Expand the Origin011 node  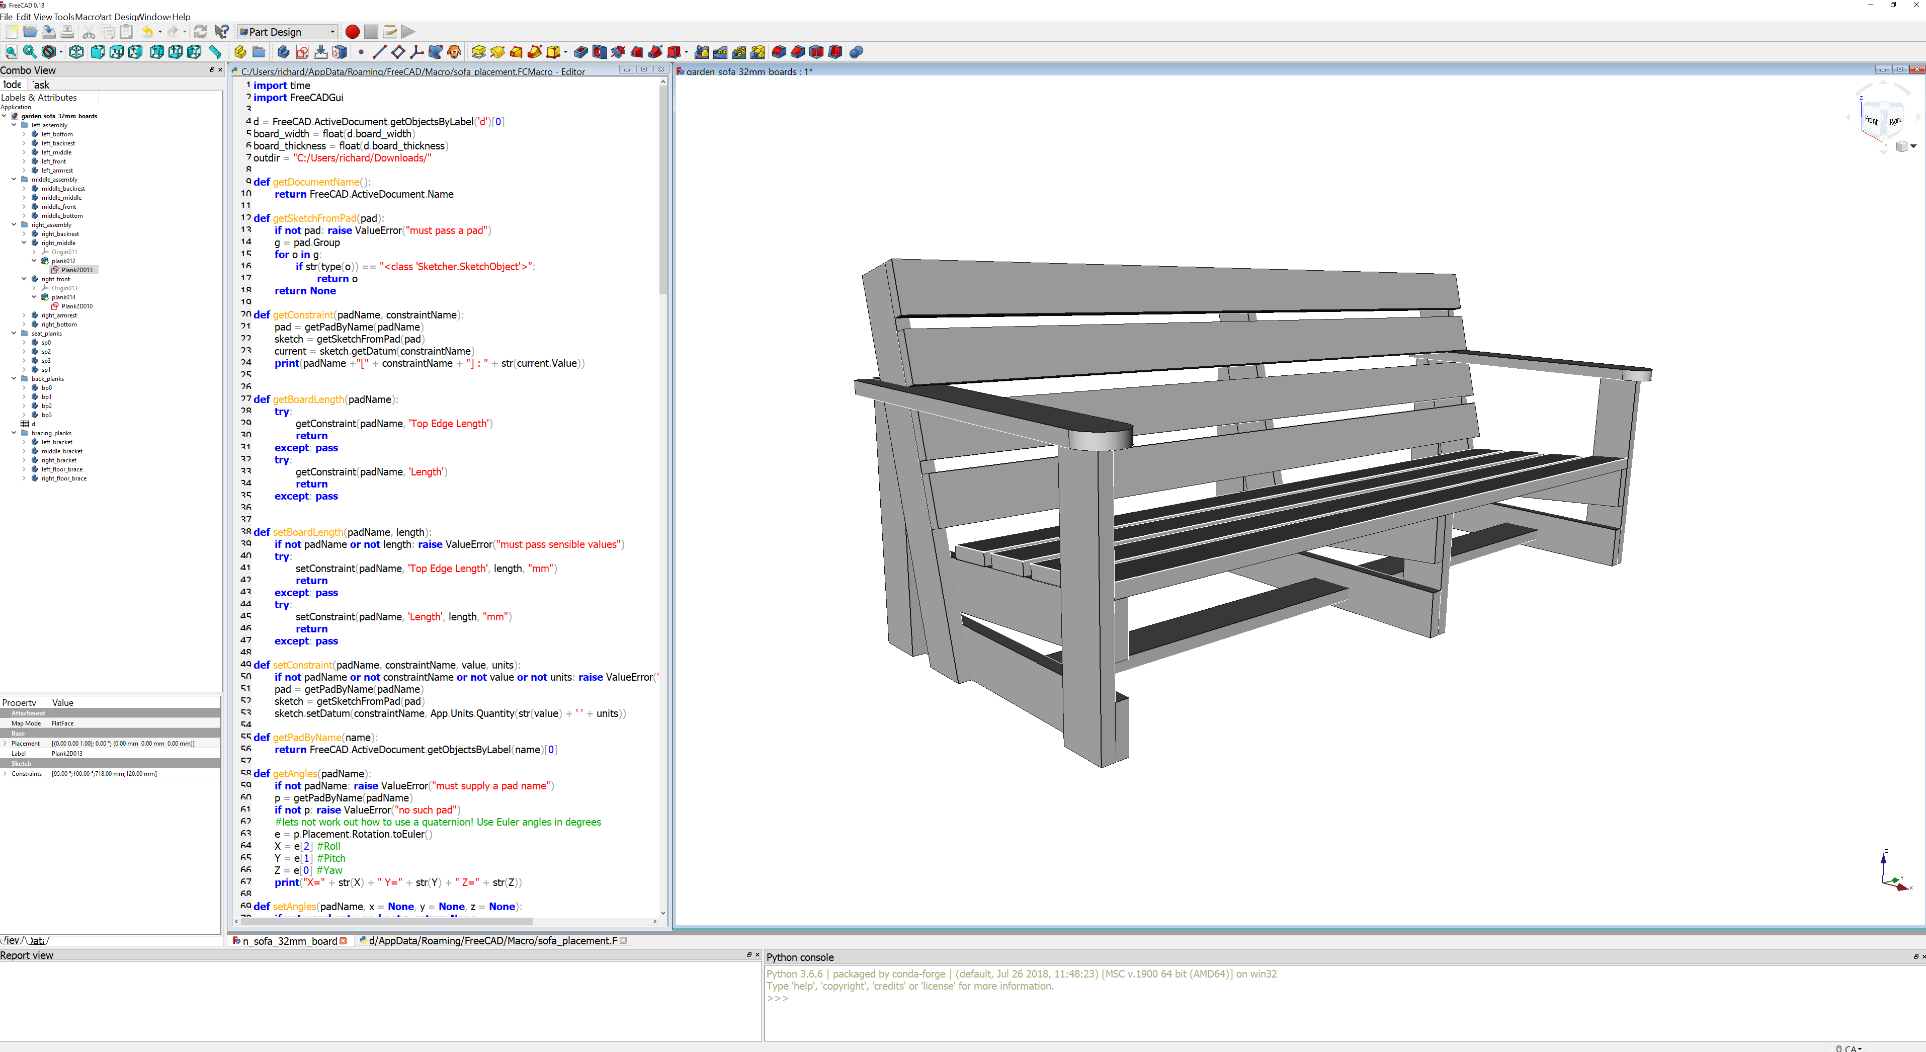point(34,252)
